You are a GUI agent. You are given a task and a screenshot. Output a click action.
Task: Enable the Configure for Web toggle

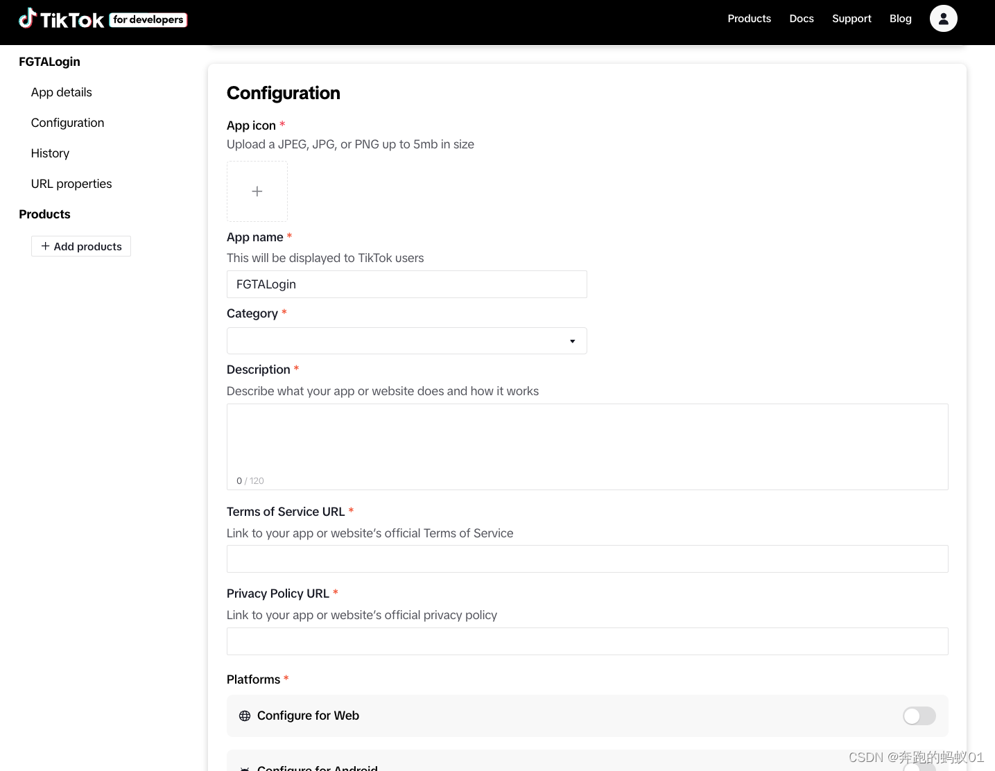[919, 716]
